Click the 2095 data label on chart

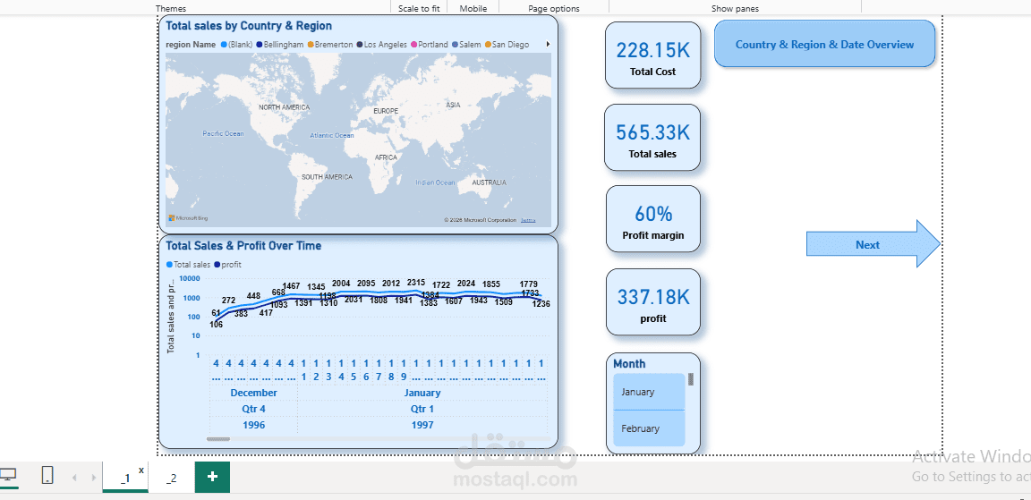pos(366,284)
